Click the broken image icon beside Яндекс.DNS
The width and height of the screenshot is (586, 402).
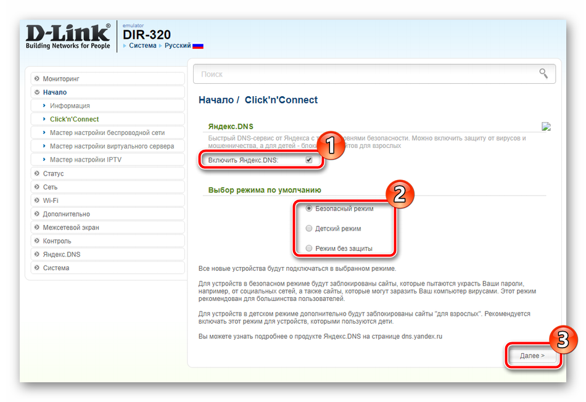[x=546, y=126]
